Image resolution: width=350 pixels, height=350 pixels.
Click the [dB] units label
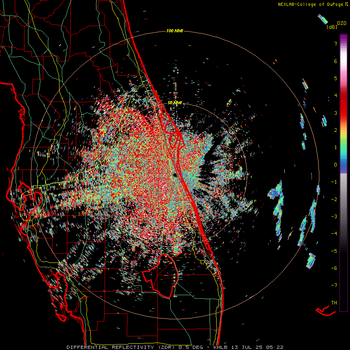tap(332, 27)
